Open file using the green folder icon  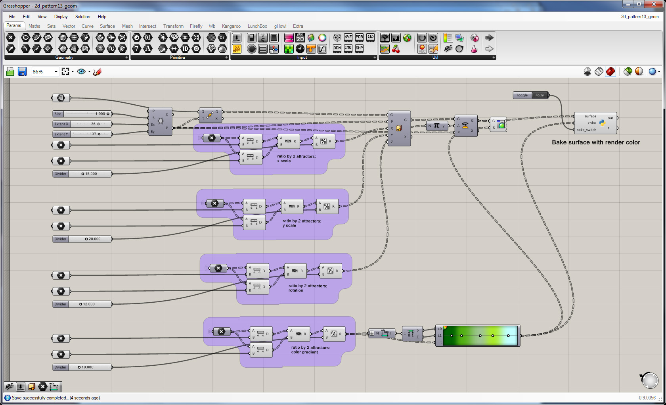[x=10, y=71]
